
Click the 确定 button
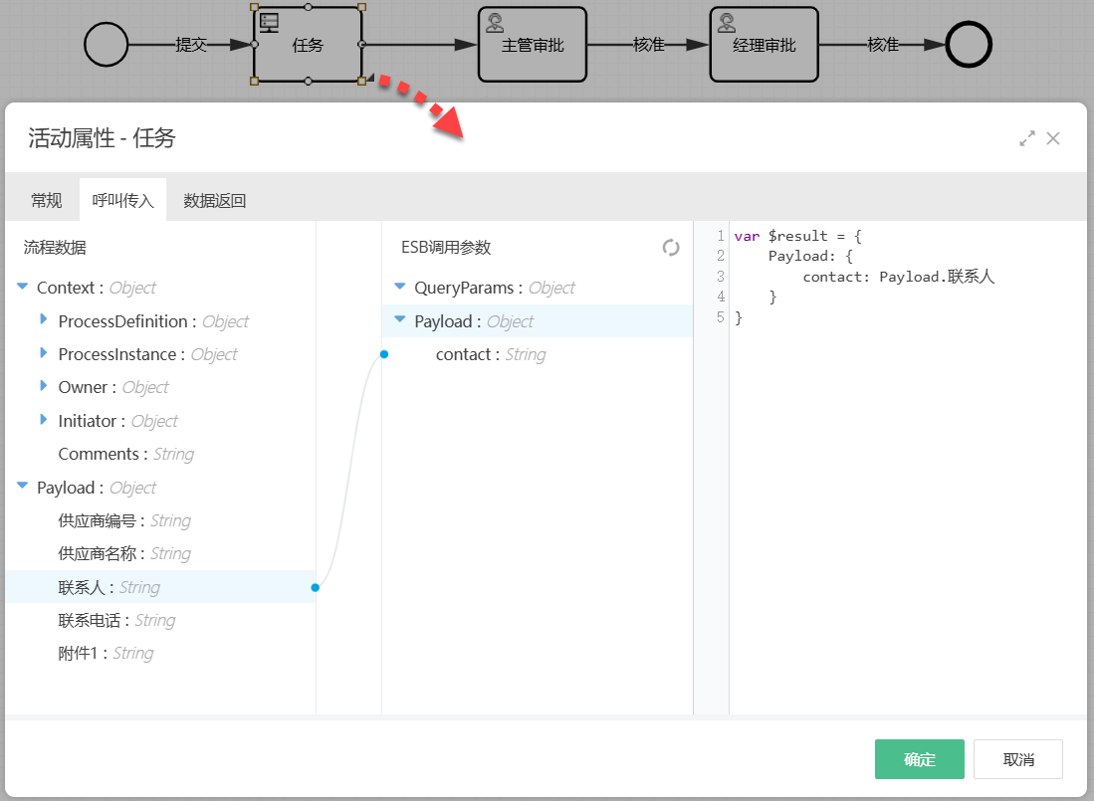coord(919,759)
